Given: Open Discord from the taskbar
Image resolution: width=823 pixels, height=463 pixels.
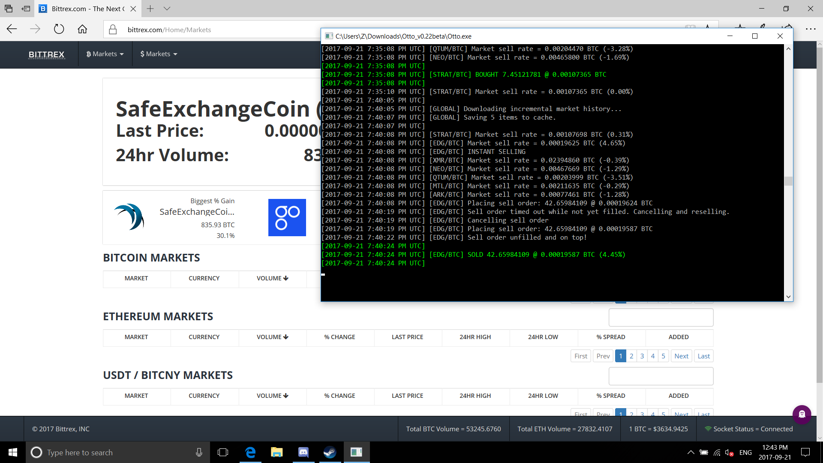Looking at the screenshot, I should coord(303,452).
